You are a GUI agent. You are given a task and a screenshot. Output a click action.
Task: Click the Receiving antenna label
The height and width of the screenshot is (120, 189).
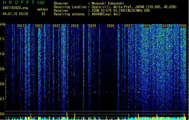69,14
